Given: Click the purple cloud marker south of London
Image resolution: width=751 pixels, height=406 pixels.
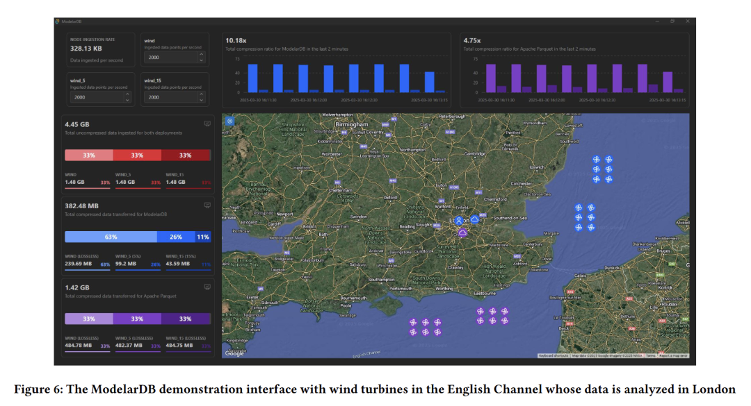Looking at the screenshot, I should [462, 233].
